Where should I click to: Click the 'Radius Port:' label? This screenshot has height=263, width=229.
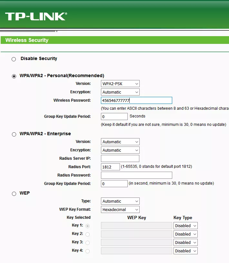pos(79,167)
